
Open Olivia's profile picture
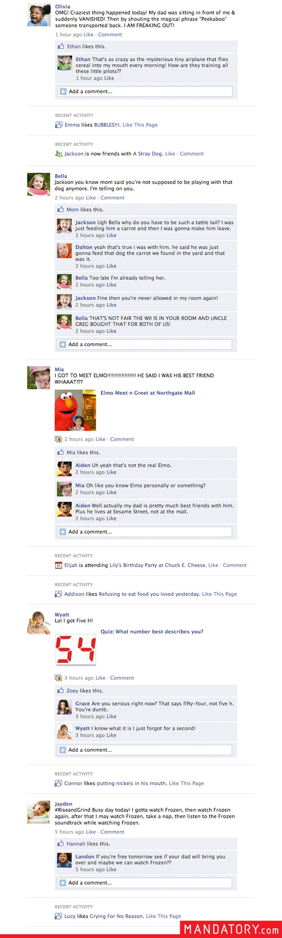[x=39, y=15]
